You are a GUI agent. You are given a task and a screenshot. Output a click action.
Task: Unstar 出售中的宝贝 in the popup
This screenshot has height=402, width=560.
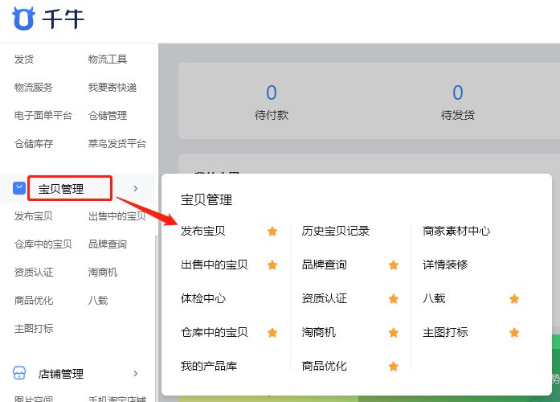[x=272, y=265]
